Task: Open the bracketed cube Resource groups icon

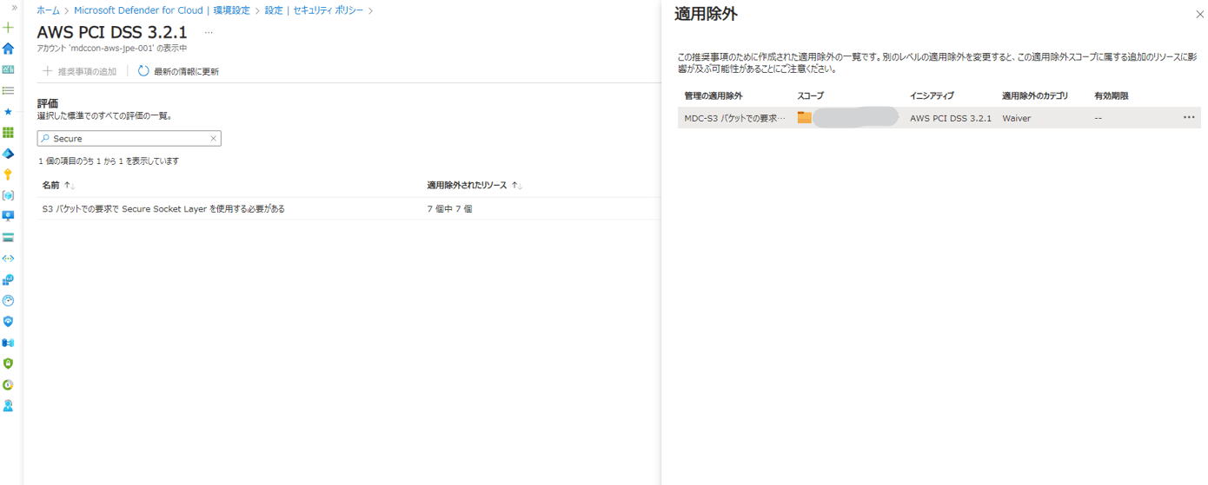Action: [x=8, y=195]
